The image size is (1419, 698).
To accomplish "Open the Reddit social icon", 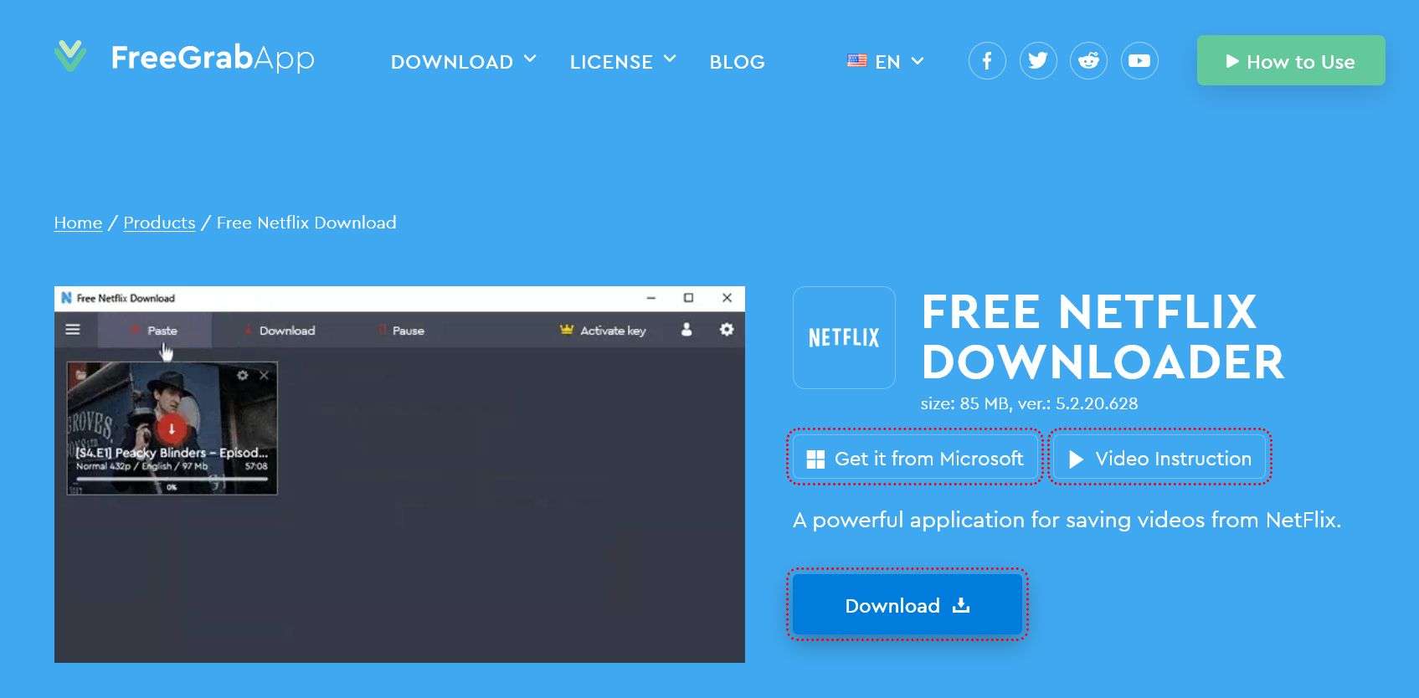I will tap(1088, 61).
